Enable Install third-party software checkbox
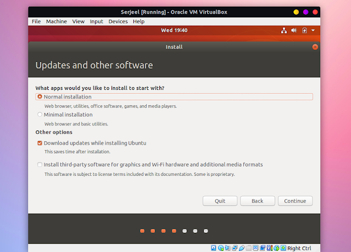This screenshot has height=252, width=351. pos(40,165)
